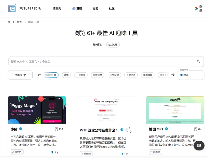
Task: Click the Futurepedia logo icon
Action: 12,8
